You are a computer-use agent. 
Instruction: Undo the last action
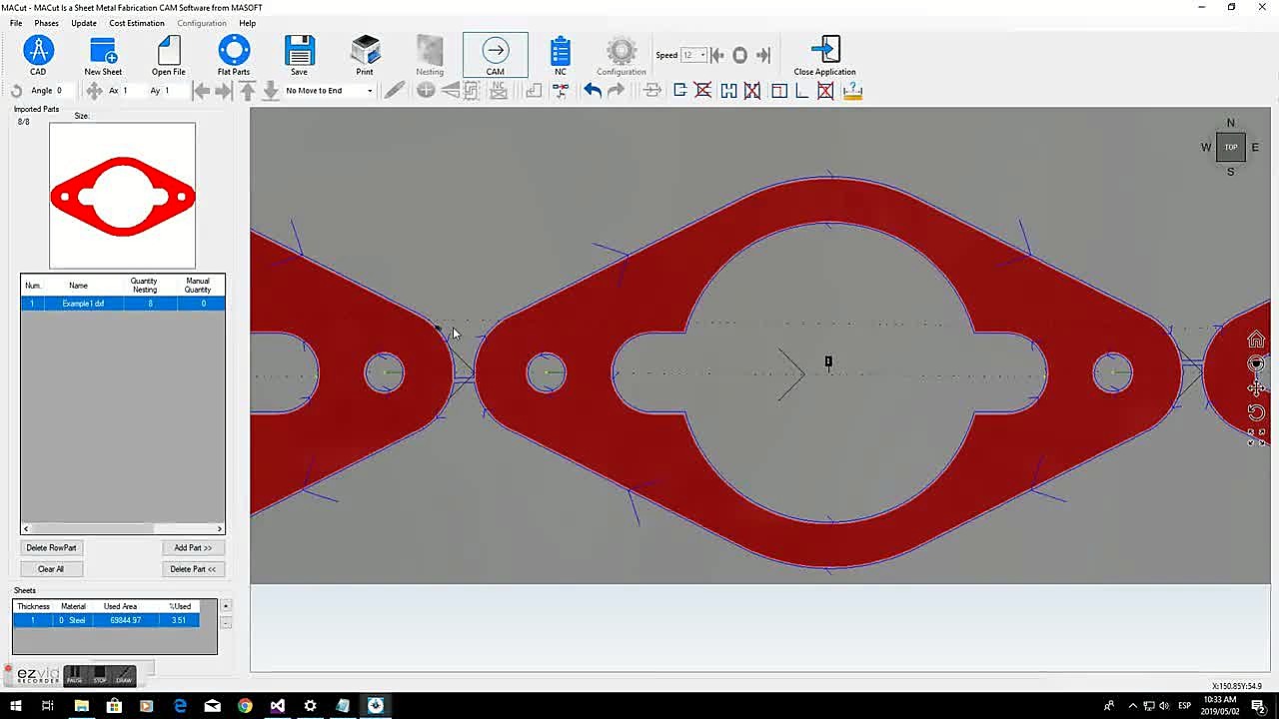pyautogui.click(x=593, y=91)
